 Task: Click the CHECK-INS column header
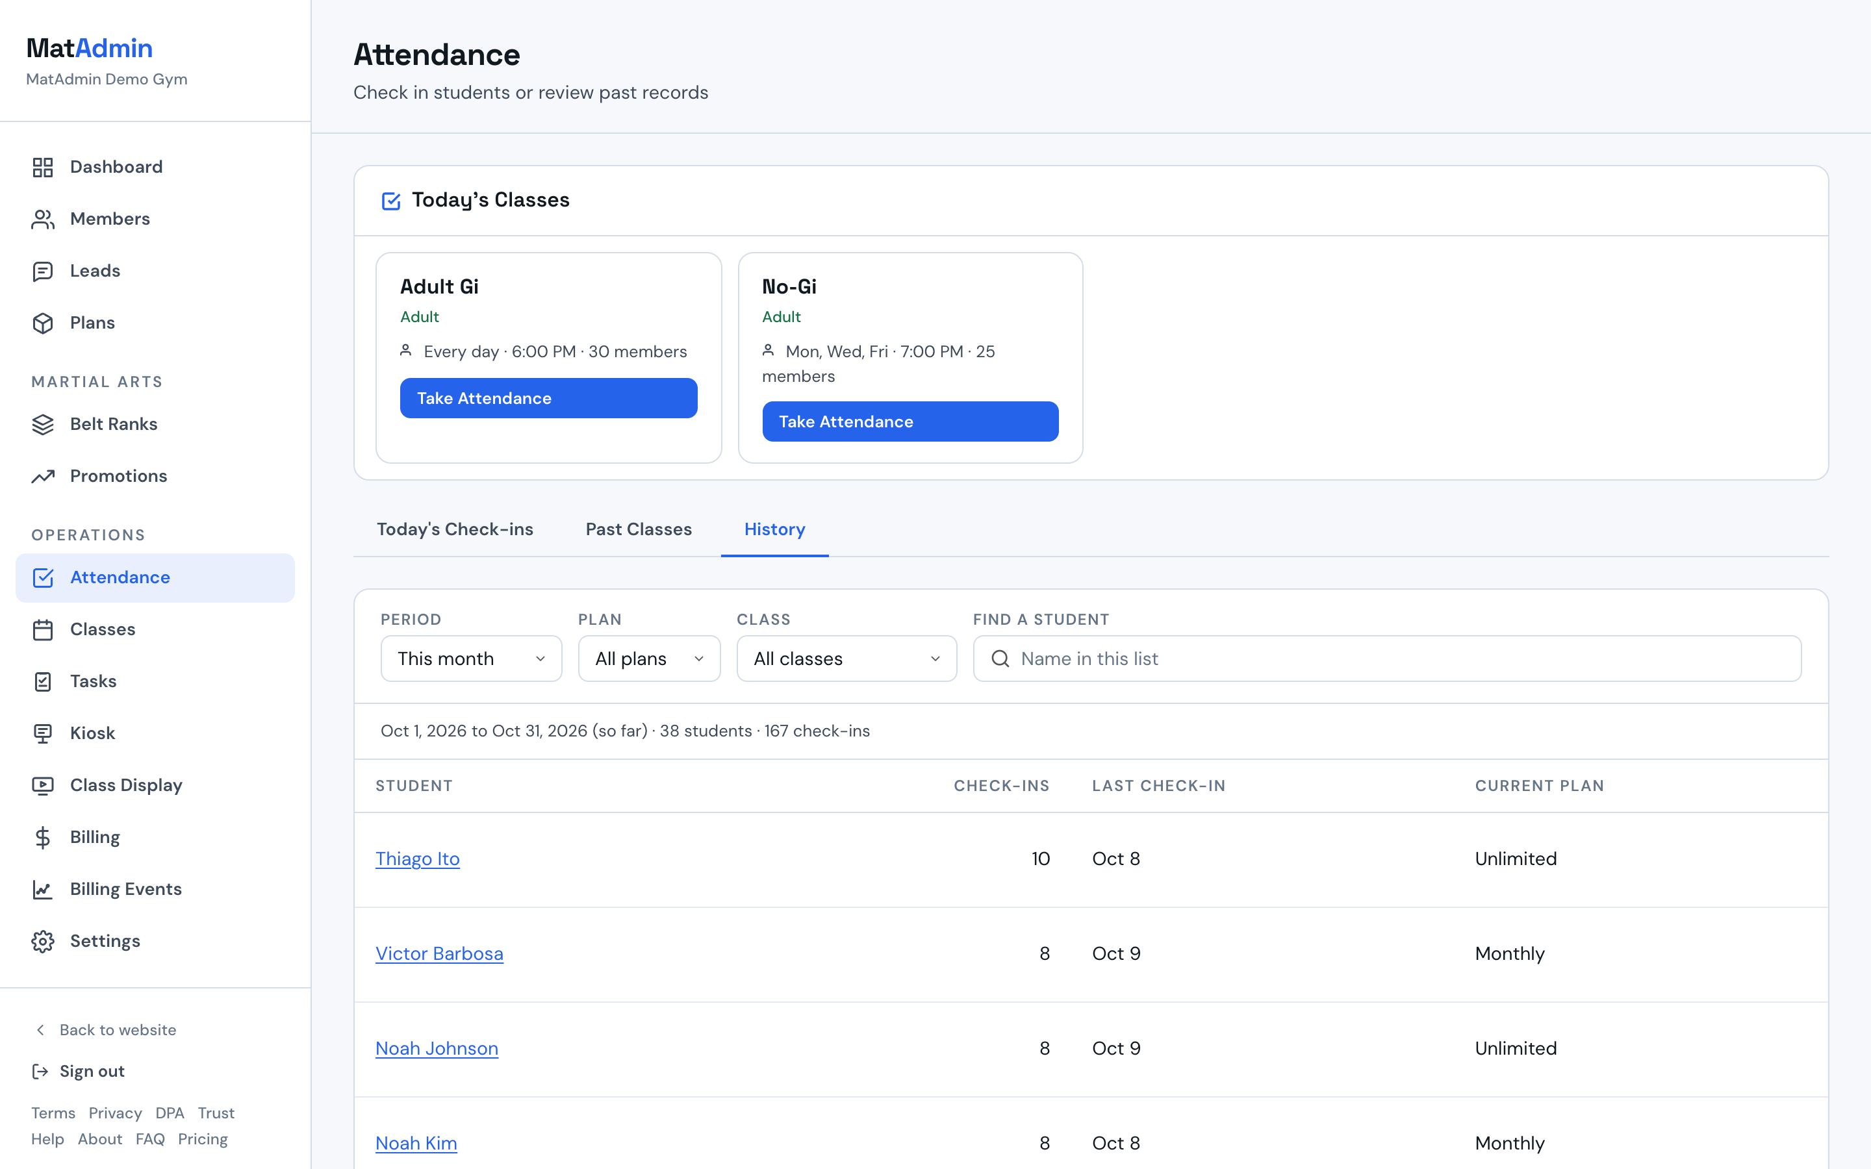(1001, 786)
